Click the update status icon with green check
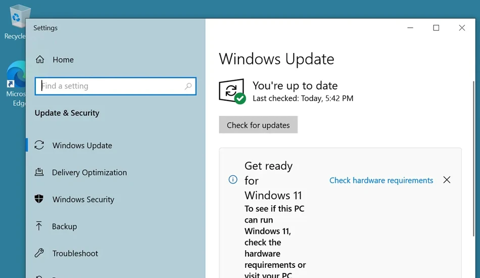 [x=232, y=91]
